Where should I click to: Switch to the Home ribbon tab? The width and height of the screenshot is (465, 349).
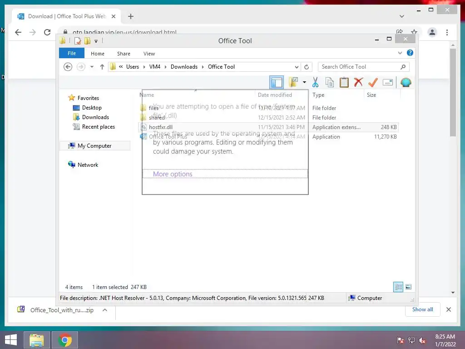coord(98,54)
